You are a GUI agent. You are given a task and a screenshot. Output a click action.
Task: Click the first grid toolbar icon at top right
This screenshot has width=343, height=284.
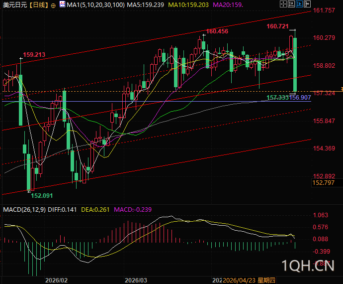click(x=283, y=4)
